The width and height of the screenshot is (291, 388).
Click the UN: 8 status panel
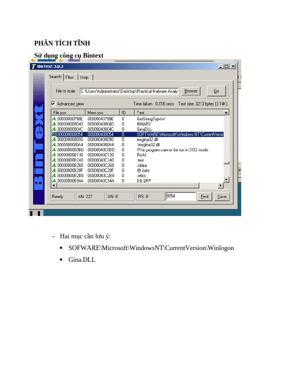[x=120, y=197]
